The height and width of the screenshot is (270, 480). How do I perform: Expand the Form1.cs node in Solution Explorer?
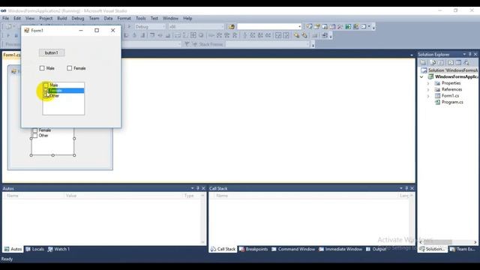(x=428, y=96)
